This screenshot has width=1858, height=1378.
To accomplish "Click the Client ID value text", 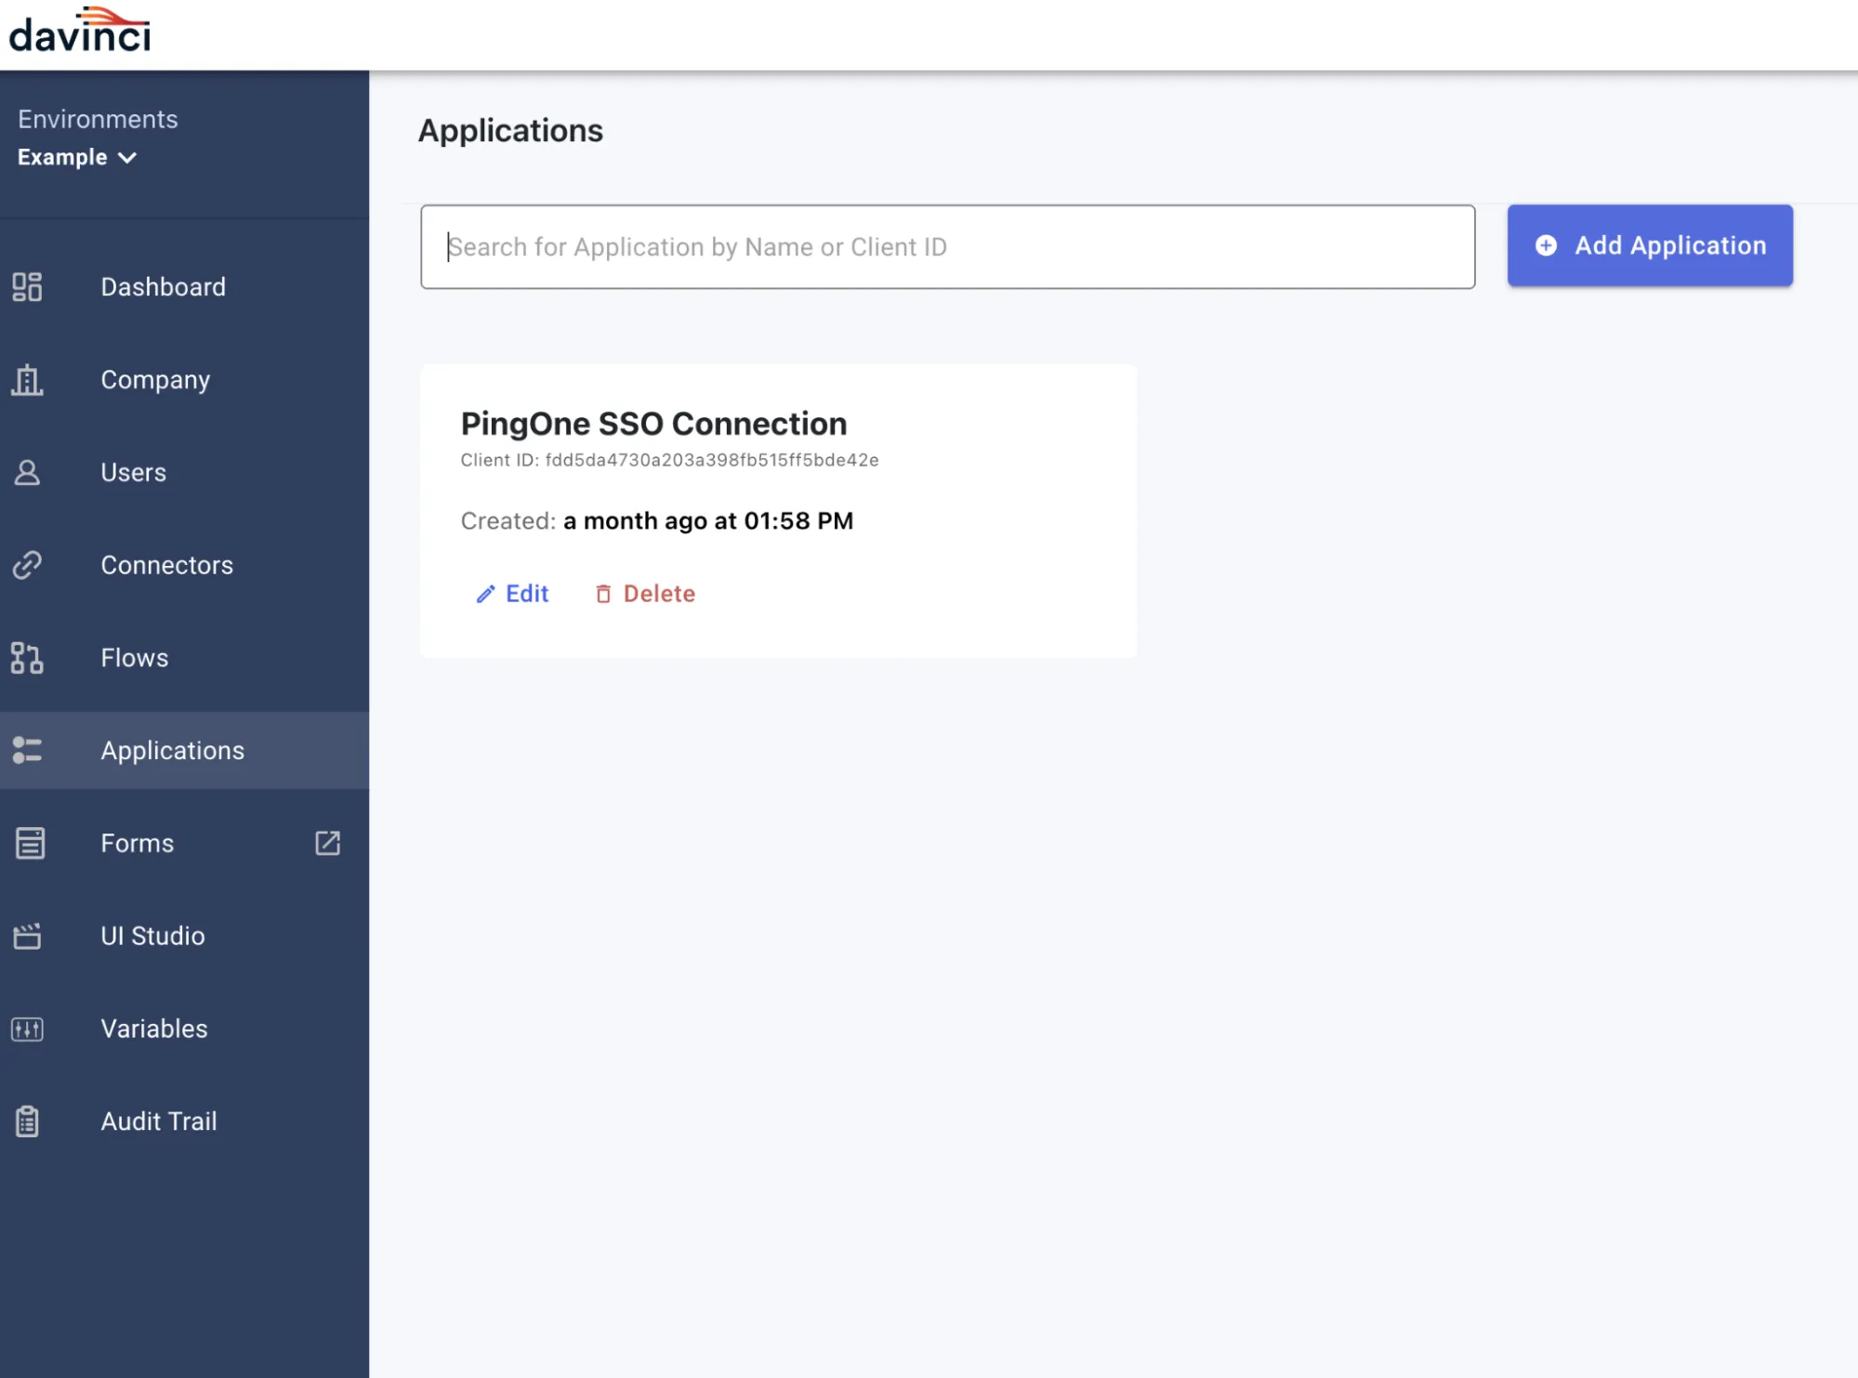I will 712,460.
